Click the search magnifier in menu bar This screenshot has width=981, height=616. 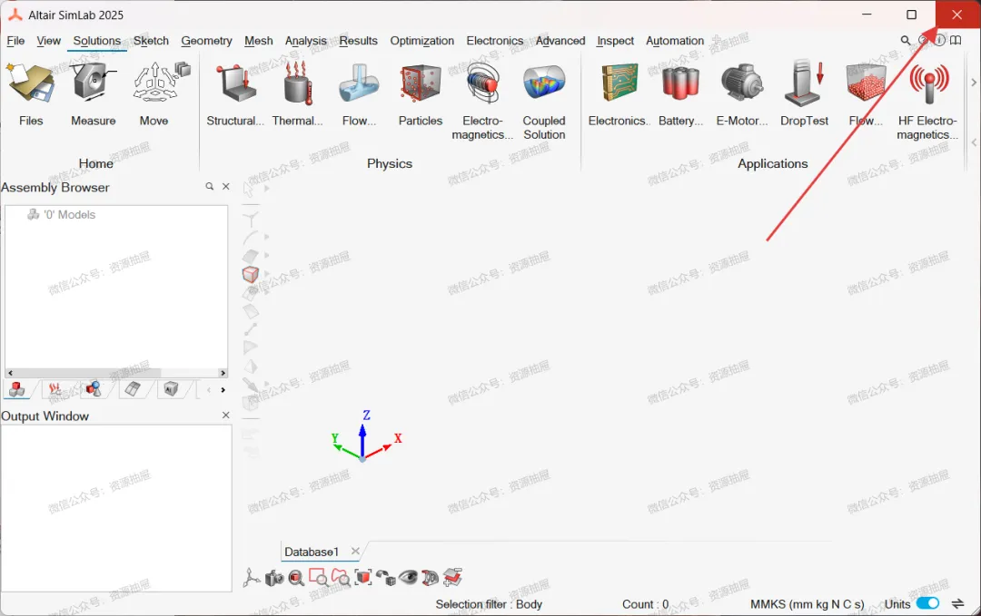point(906,41)
